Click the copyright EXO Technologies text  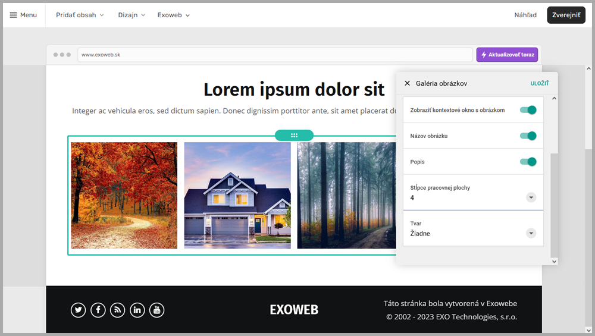[x=452, y=316]
